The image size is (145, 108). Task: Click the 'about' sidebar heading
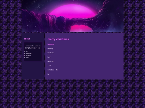(27, 39)
